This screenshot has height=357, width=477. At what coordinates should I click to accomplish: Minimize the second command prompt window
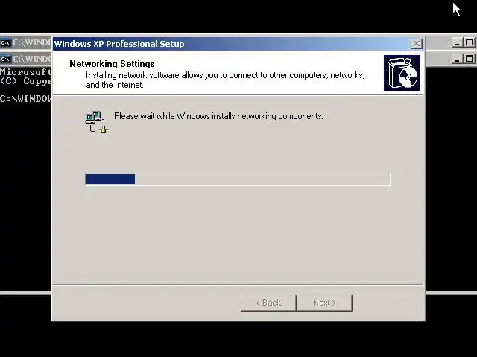[457, 59]
